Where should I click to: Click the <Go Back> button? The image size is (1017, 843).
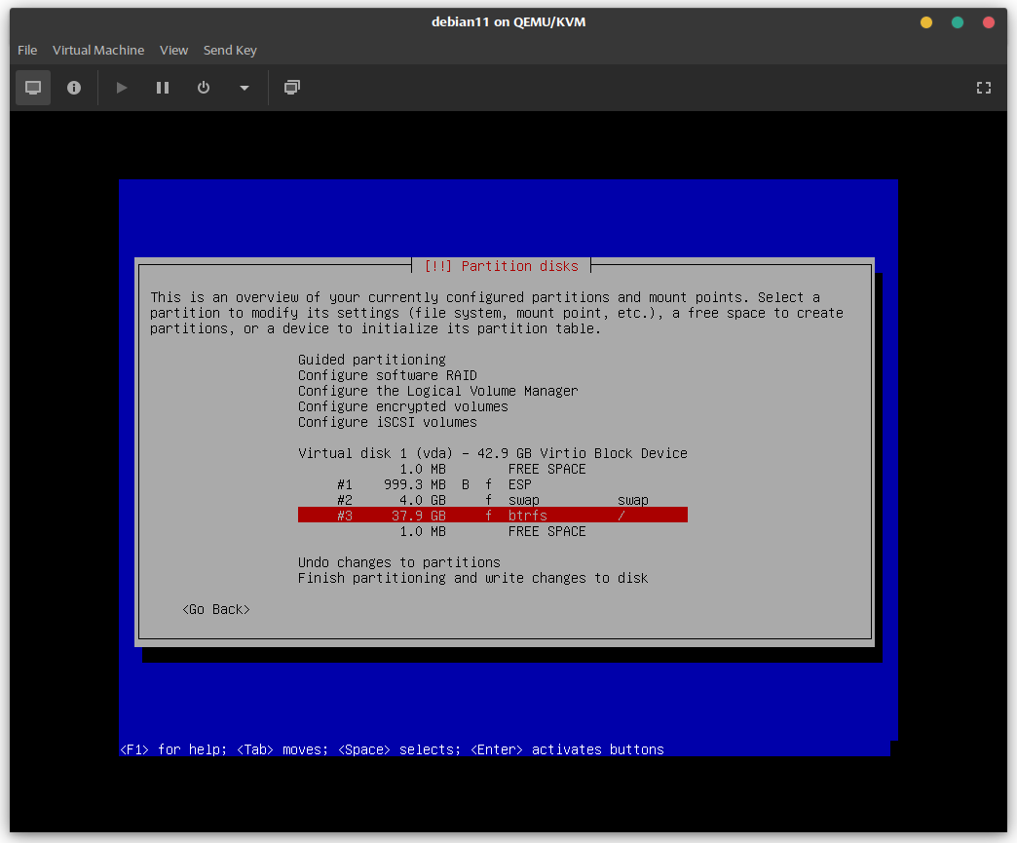point(216,609)
